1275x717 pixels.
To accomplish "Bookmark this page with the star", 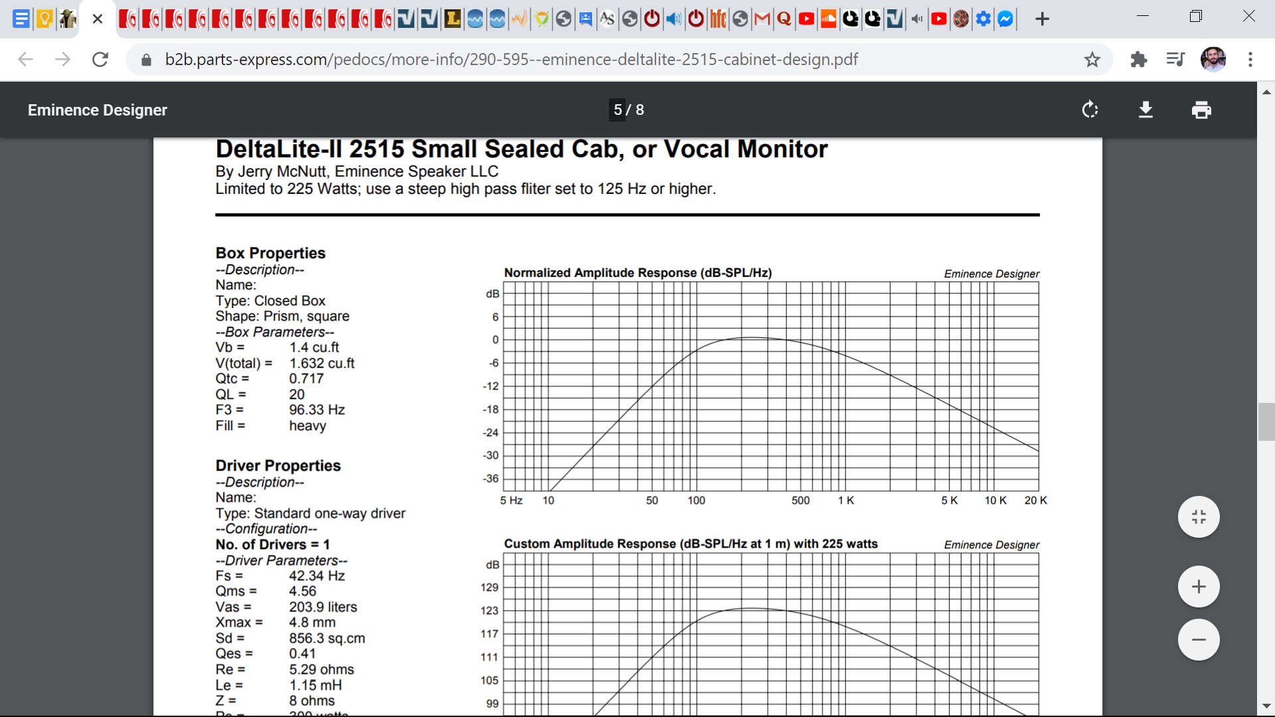I will point(1092,60).
